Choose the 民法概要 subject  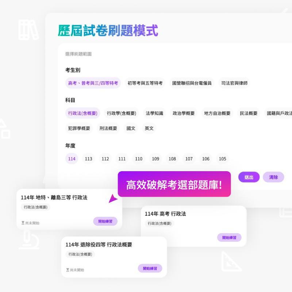pyautogui.click(x=249, y=114)
